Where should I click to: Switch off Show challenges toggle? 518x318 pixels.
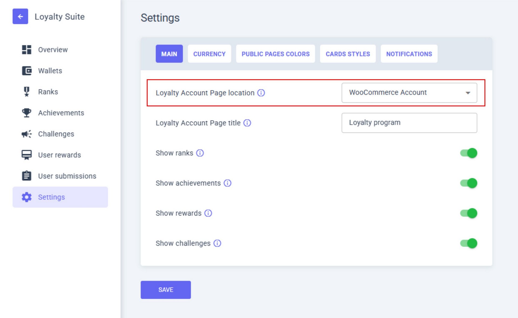coord(469,243)
